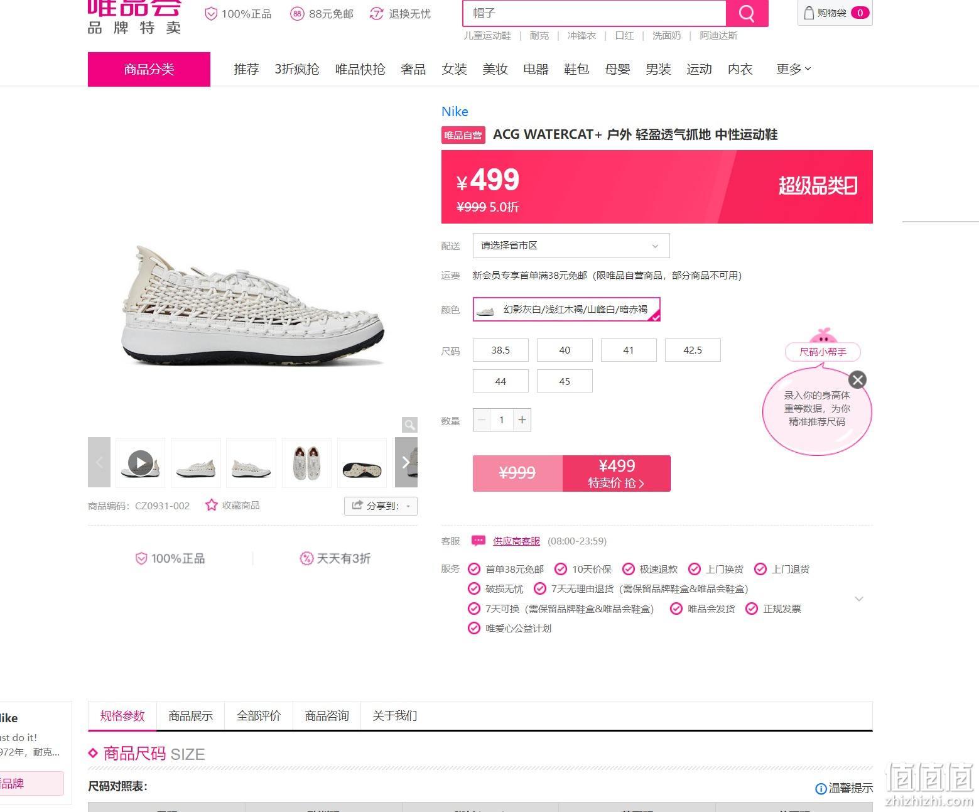Open the shopping bag icon

pos(809,13)
